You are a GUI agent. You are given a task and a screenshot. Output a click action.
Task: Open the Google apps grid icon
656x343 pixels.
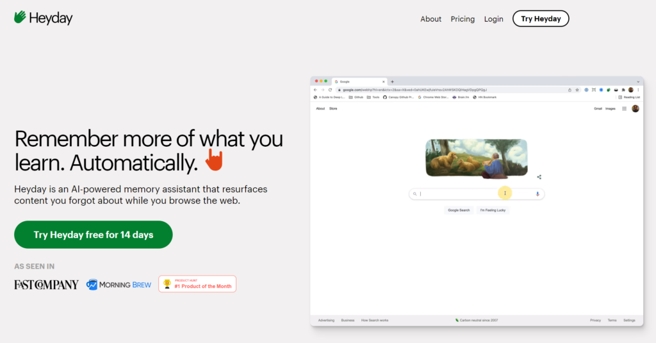click(x=625, y=109)
